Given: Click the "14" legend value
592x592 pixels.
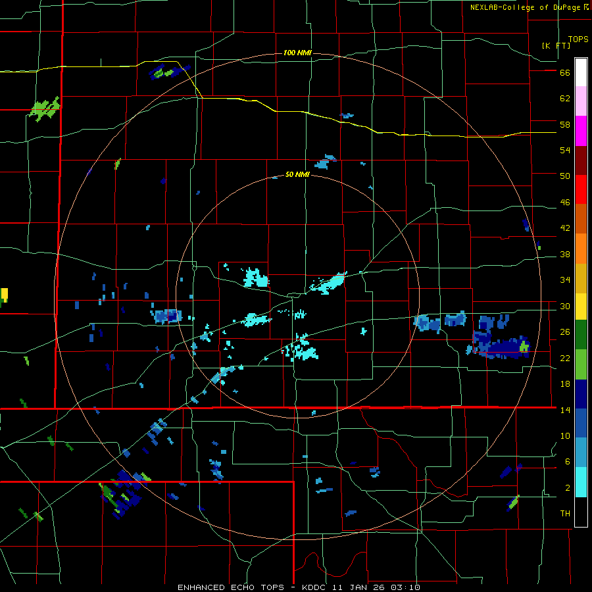Looking at the screenshot, I should coord(565,410).
